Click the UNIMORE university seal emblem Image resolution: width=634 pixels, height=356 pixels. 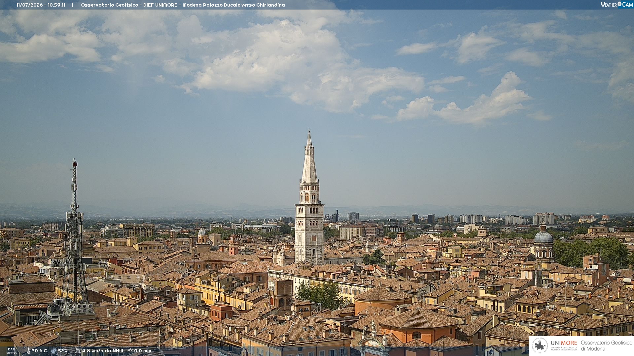click(x=540, y=345)
